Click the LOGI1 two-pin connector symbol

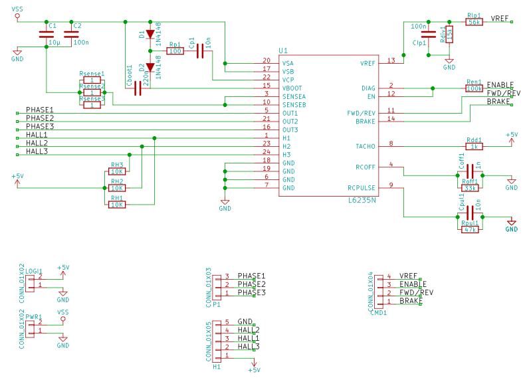point(30,284)
